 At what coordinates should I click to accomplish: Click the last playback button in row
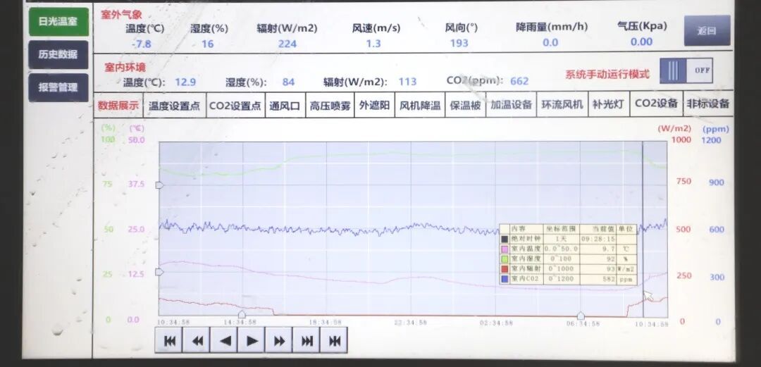click(x=334, y=341)
